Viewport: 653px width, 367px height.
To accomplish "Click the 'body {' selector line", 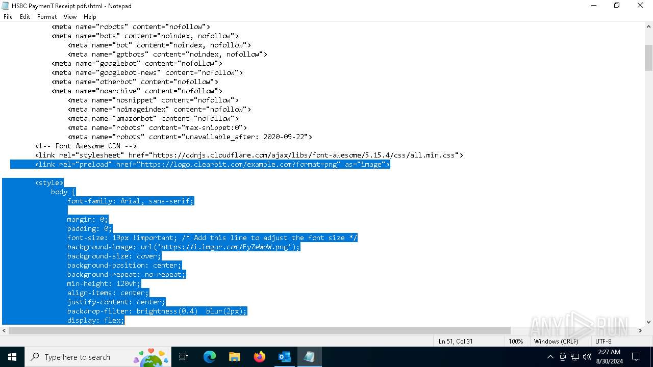I will 63,192.
